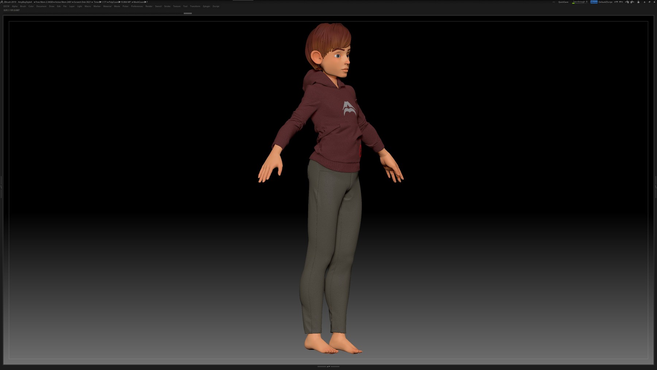Click the MeshCount readout in title bar
This screenshot has height=370, width=657.
[x=140, y=2]
